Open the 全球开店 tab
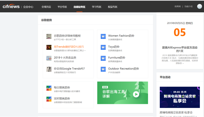 point(46,7)
